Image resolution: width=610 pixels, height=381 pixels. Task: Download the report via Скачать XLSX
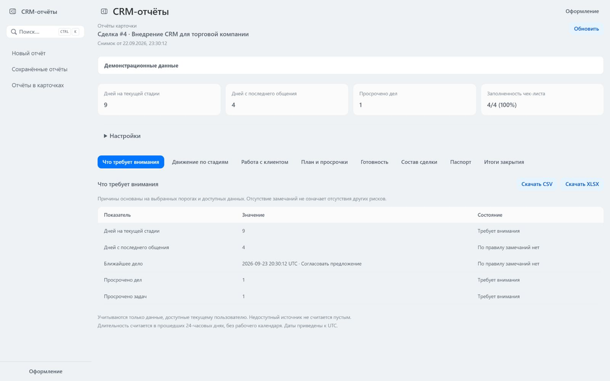582,184
